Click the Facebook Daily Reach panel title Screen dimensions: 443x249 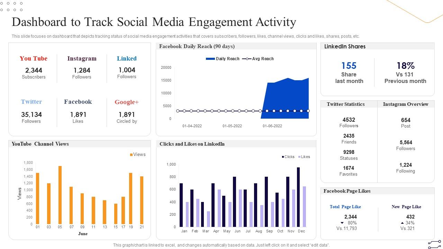coord(197,46)
